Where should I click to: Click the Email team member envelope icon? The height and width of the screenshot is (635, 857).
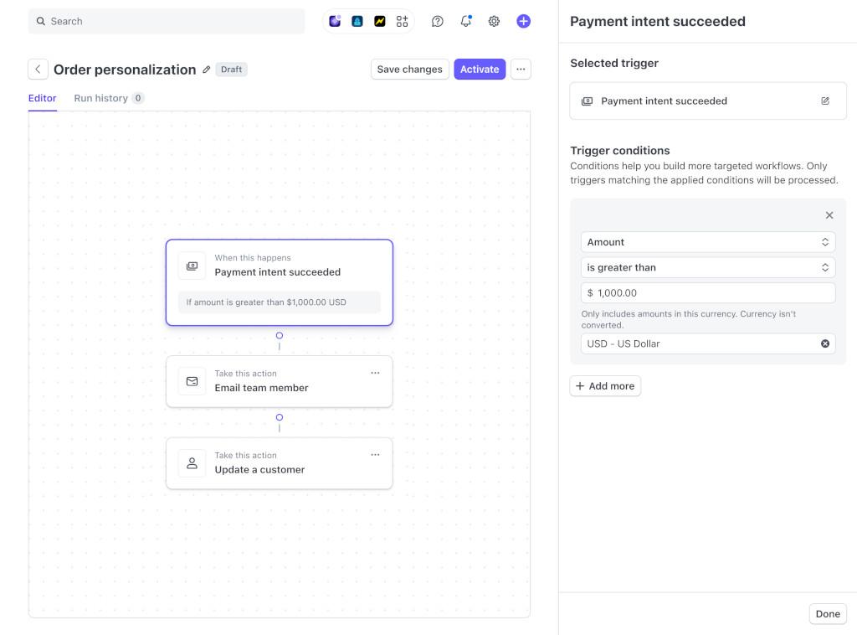pyautogui.click(x=192, y=381)
